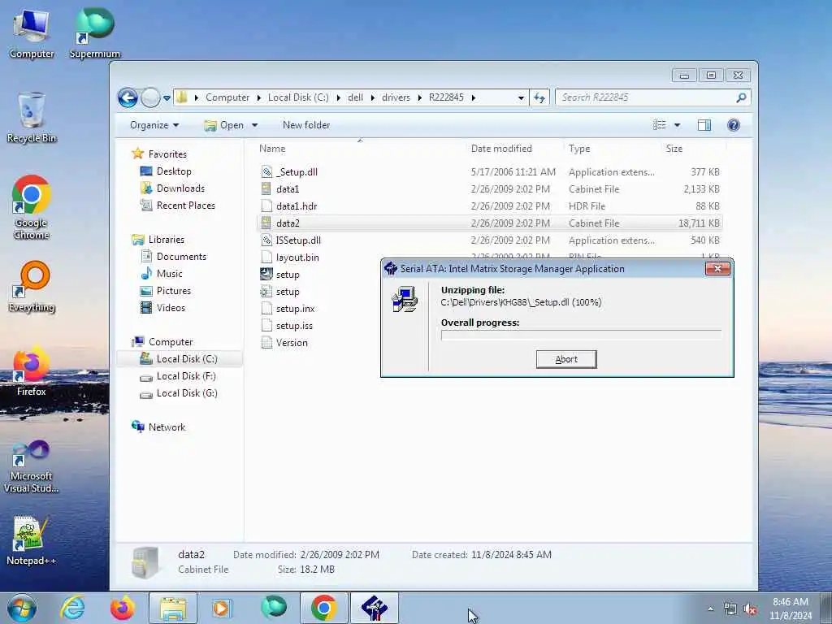Show hidden tray icons arrow

(710, 609)
